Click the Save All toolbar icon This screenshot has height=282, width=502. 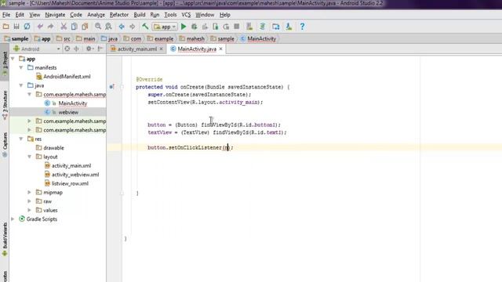click(16, 27)
